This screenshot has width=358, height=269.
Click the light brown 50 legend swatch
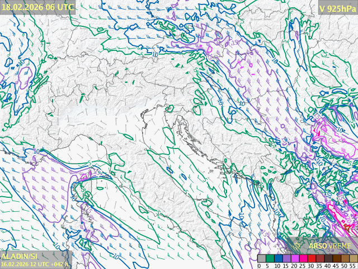pyautogui.click(x=345, y=258)
